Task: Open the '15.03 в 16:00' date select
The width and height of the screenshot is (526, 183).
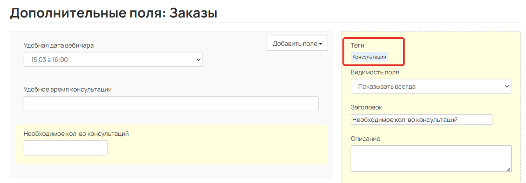Action: coord(113,59)
